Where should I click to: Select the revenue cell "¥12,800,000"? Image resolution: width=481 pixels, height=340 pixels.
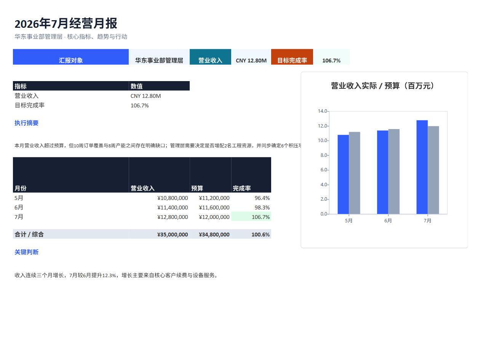(x=159, y=217)
